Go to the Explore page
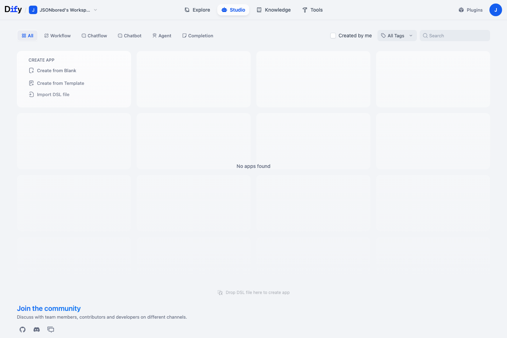 point(197,10)
